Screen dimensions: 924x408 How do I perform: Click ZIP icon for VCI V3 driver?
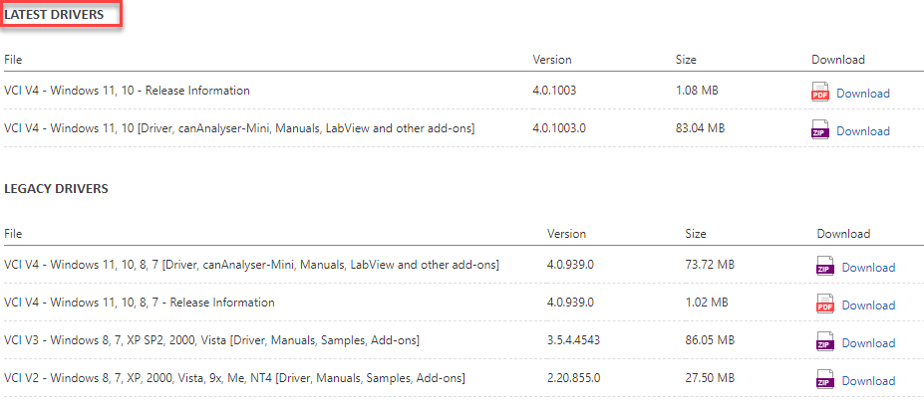tap(825, 342)
